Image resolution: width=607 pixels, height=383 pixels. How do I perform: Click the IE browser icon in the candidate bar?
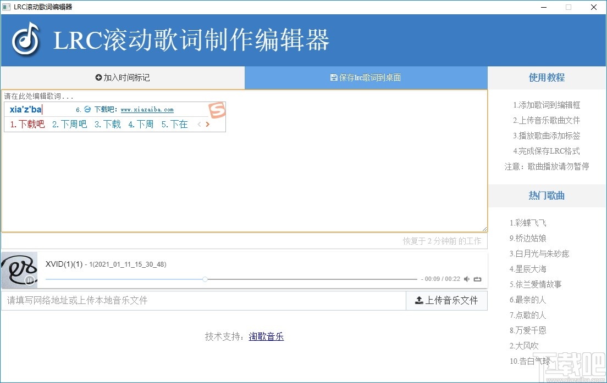(x=87, y=109)
